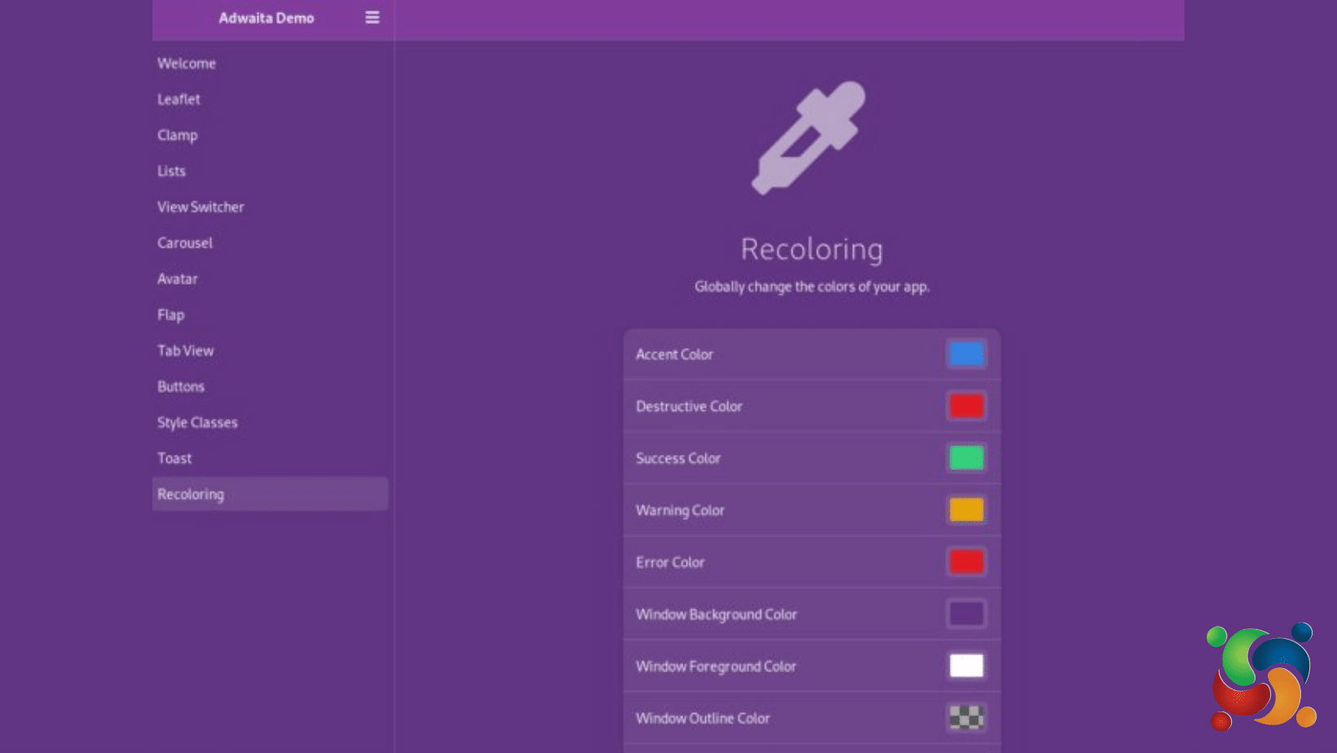
Task: Set the checkered Window Outline Color swatch
Action: click(966, 718)
